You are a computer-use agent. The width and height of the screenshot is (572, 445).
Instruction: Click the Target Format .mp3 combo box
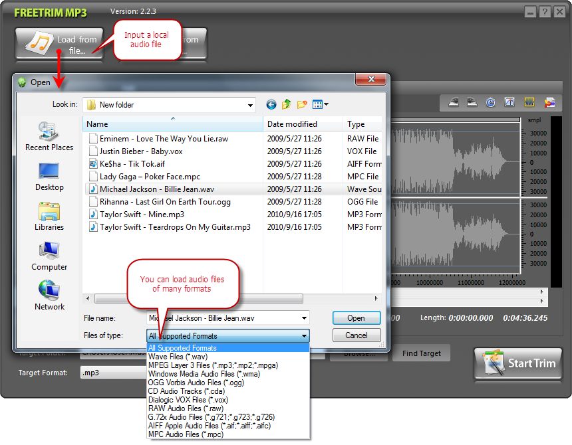(114, 373)
